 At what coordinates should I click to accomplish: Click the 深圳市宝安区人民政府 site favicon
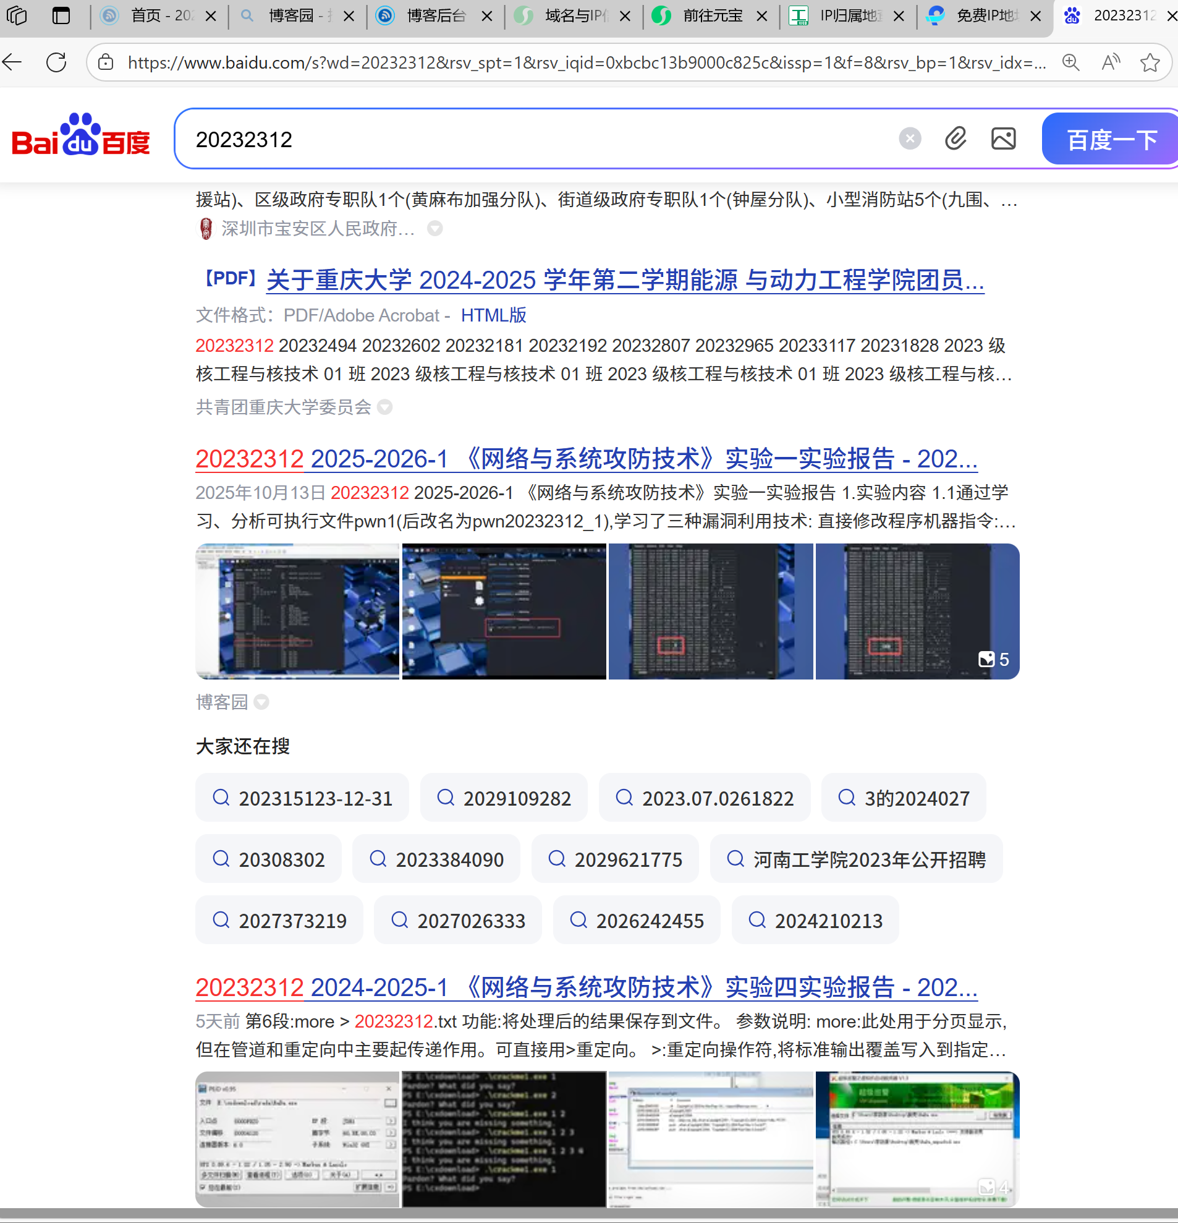coord(206,228)
